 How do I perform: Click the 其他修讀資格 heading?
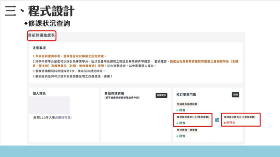point(114,93)
